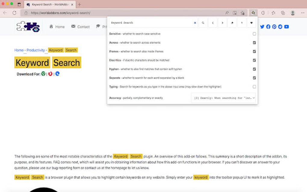Open the YouTube social link
307x192 pixels.
tap(287, 26)
